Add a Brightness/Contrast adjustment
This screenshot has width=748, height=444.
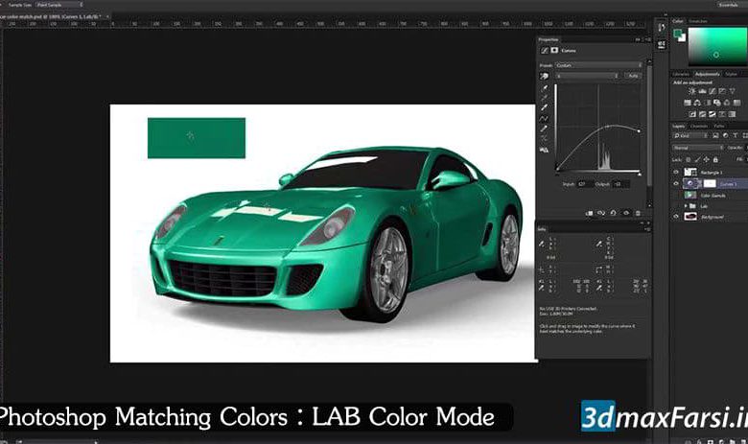pyautogui.click(x=692, y=91)
